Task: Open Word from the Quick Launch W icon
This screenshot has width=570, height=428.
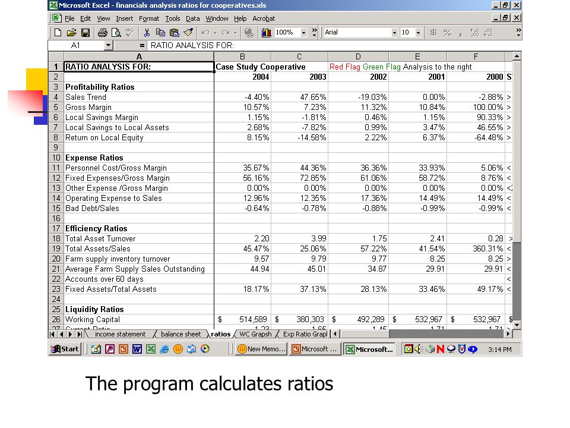Action: point(137,349)
